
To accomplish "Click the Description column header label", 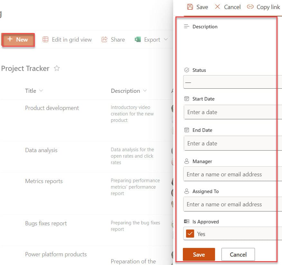I will (125, 91).
